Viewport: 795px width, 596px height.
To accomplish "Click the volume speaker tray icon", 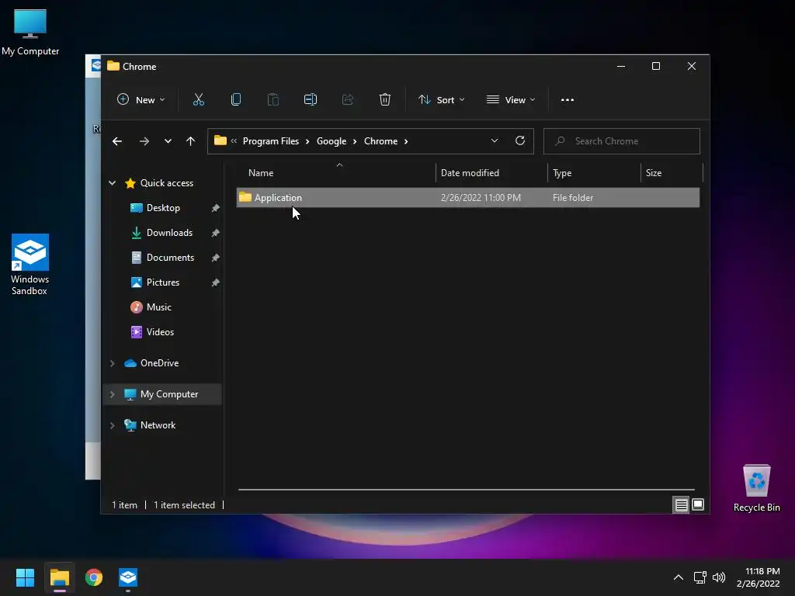I will coord(719,577).
